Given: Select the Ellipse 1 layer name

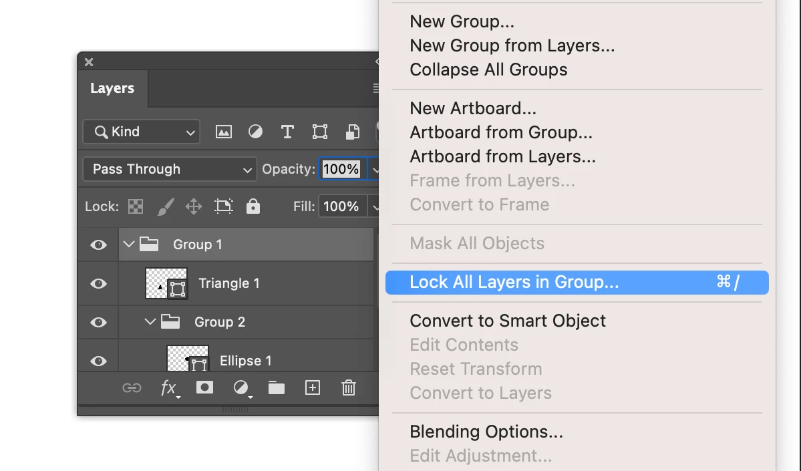Looking at the screenshot, I should pyautogui.click(x=246, y=361).
